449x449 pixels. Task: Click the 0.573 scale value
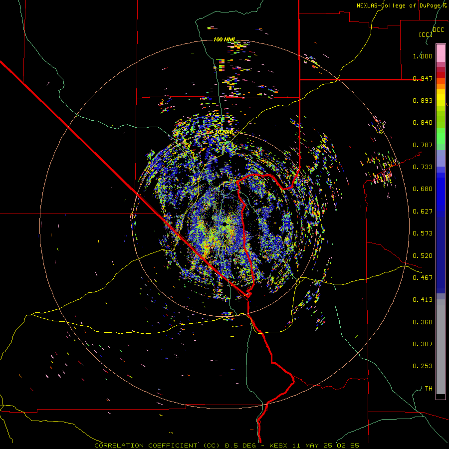[423, 233]
